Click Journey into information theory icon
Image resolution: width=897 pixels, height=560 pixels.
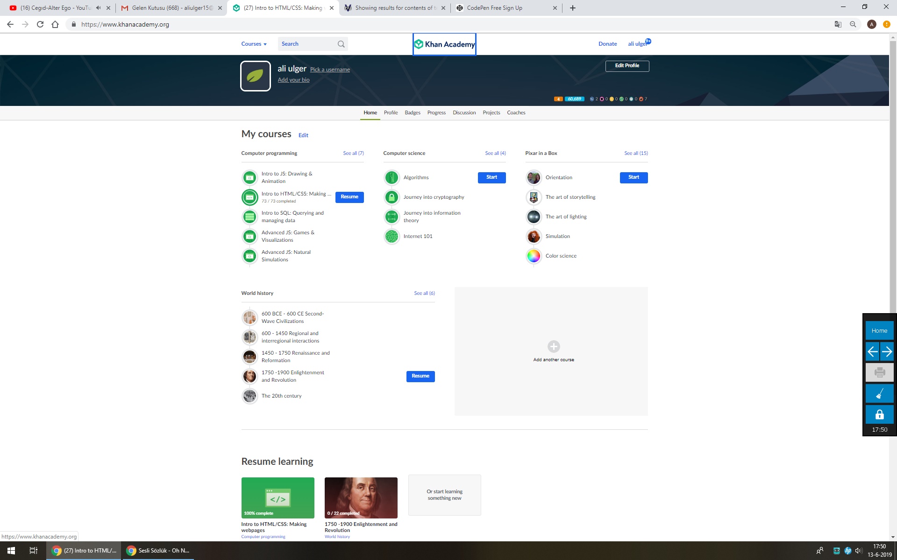[392, 217]
